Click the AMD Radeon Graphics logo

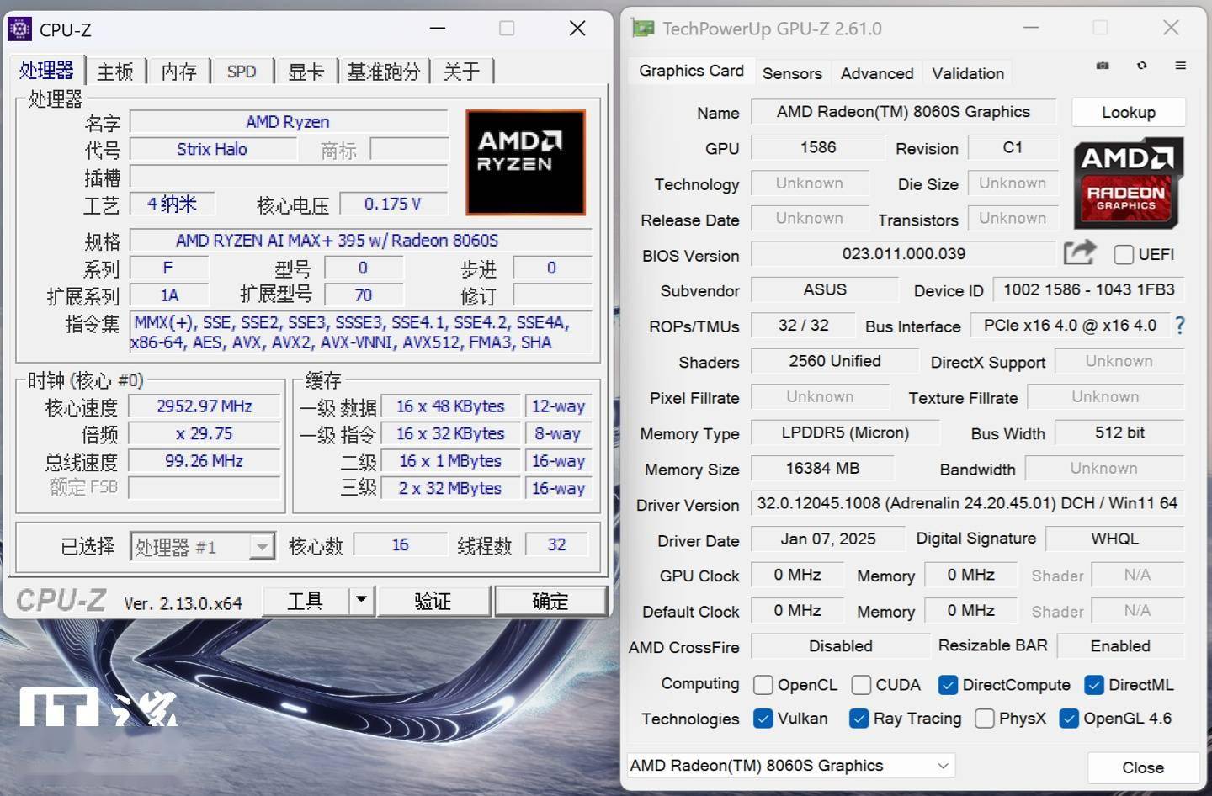click(1128, 184)
